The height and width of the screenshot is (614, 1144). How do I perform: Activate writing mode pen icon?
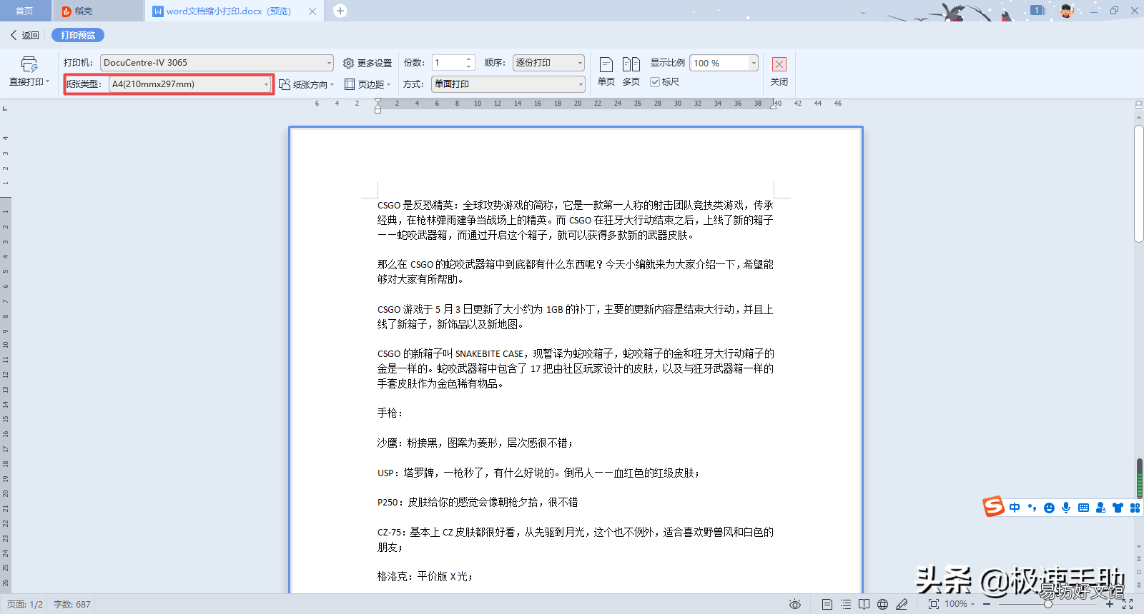pos(902,604)
